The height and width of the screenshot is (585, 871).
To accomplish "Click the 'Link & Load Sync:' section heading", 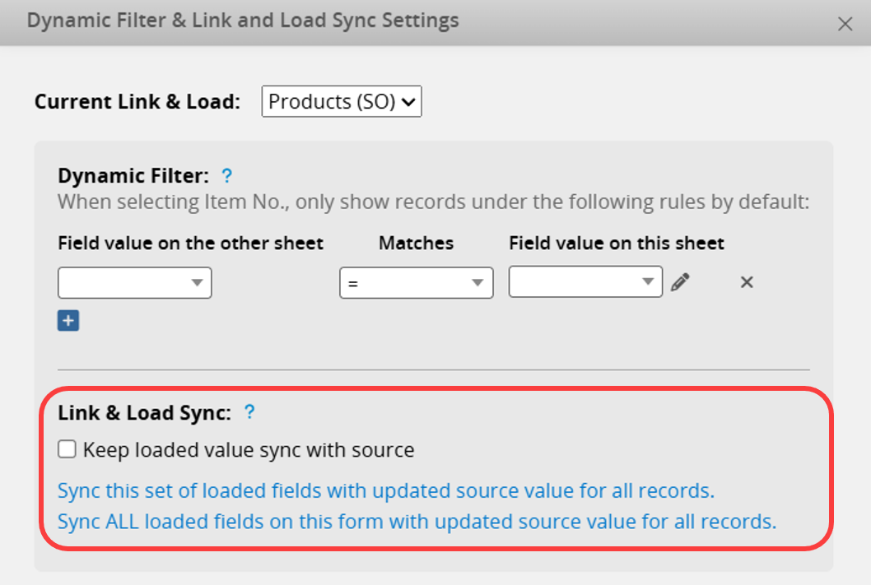I will (x=144, y=413).
